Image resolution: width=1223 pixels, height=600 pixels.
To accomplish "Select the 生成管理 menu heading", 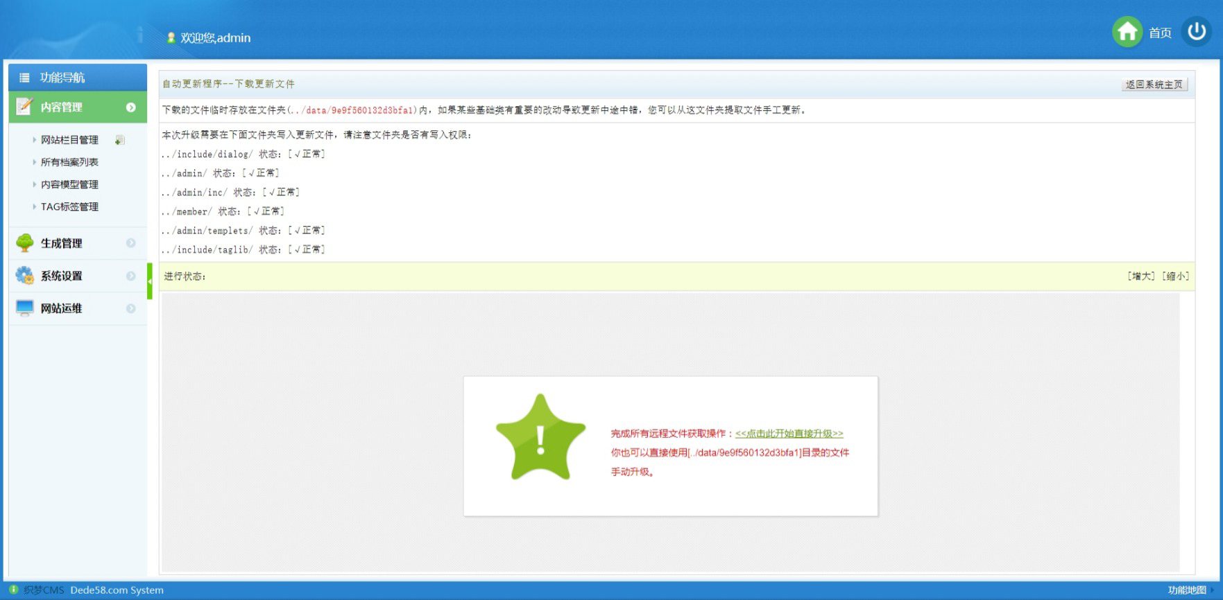I will click(x=61, y=243).
